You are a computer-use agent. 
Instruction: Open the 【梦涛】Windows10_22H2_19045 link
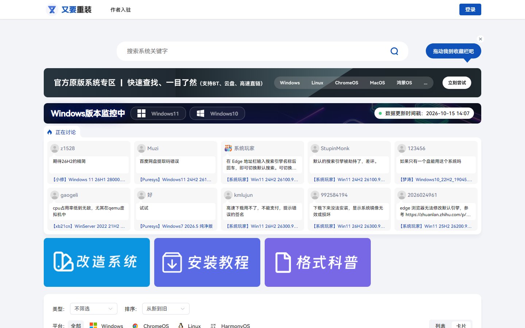click(x=436, y=180)
